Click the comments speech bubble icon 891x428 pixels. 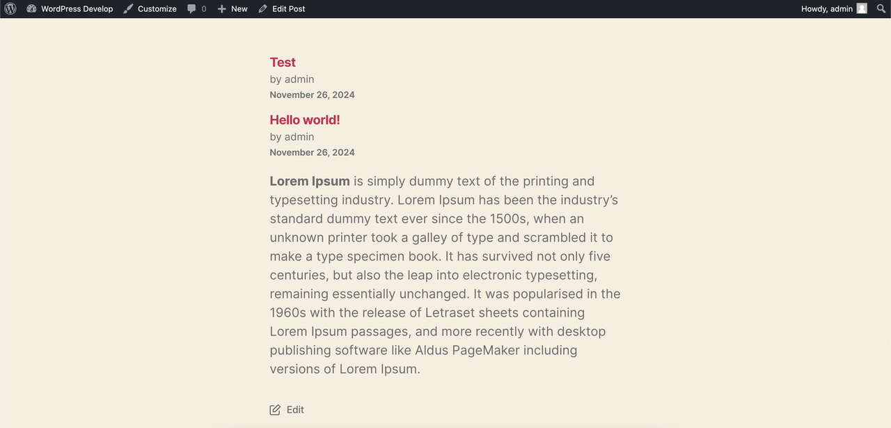click(x=191, y=9)
